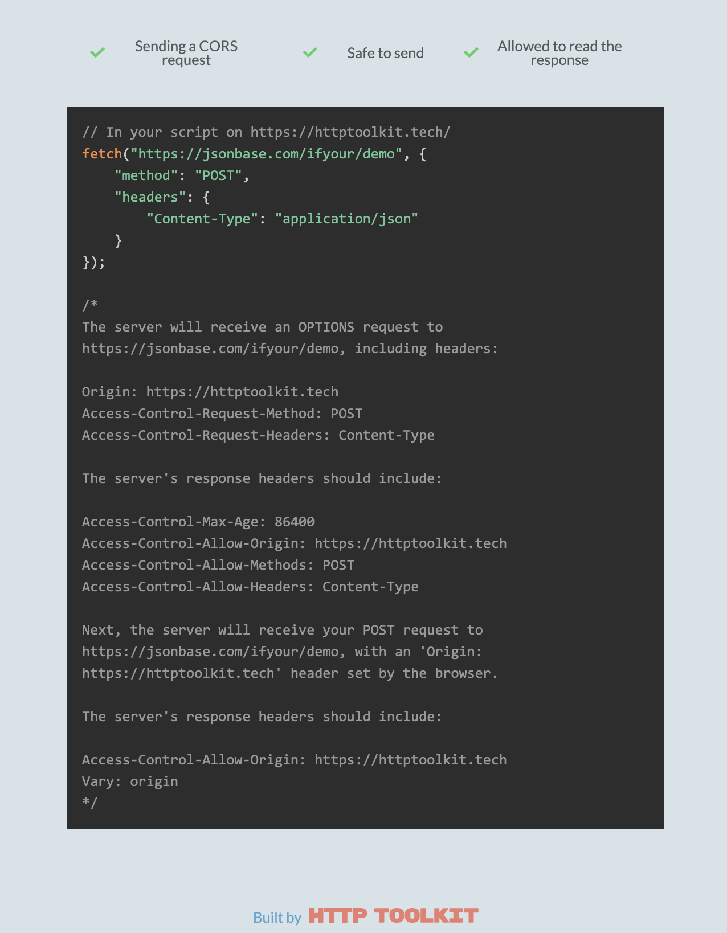
Task: Click the Origin: https://httptoolkit.tech header line
Action: (x=210, y=392)
